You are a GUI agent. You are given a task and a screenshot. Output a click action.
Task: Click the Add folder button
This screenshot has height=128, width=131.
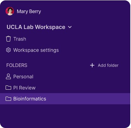(104, 65)
